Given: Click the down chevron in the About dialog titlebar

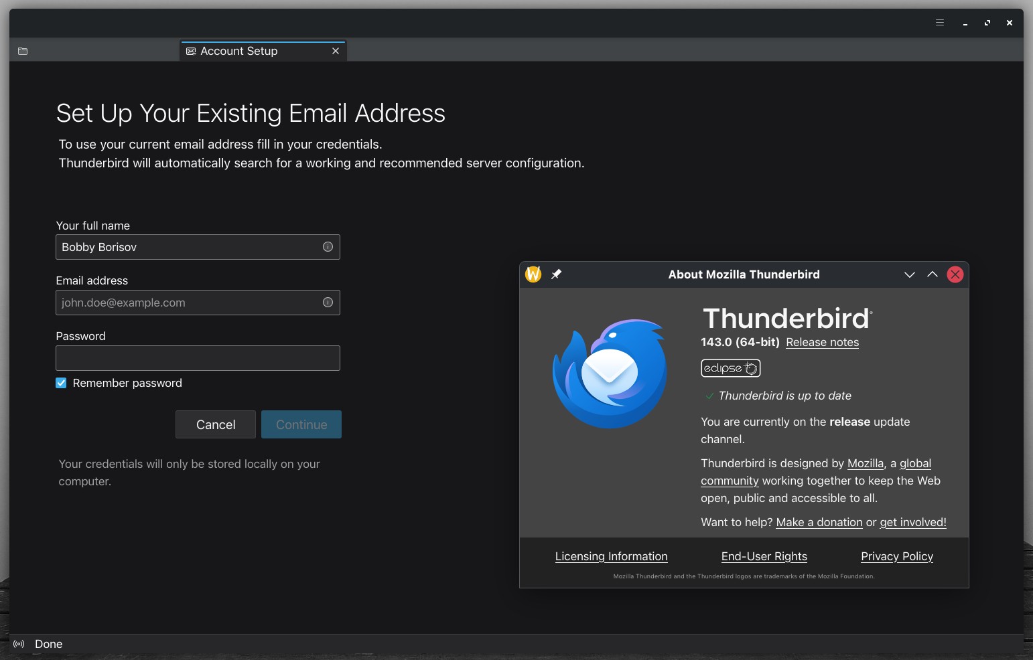Looking at the screenshot, I should pyautogui.click(x=909, y=274).
